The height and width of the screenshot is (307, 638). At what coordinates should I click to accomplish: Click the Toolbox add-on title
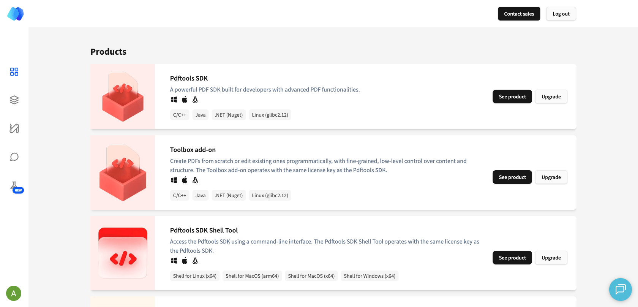[193, 150]
